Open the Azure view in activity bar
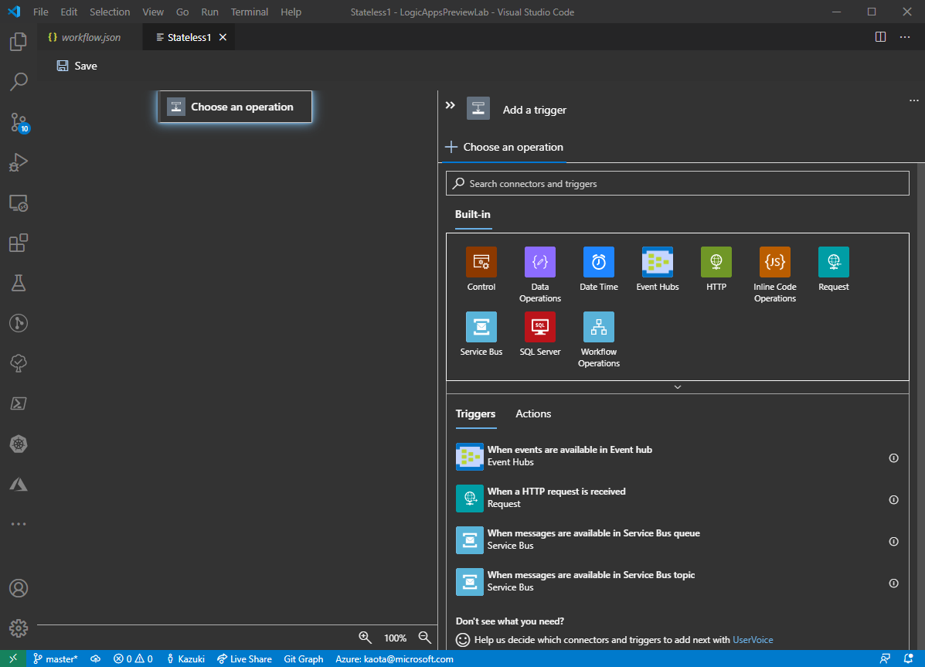925x667 pixels. tap(19, 485)
